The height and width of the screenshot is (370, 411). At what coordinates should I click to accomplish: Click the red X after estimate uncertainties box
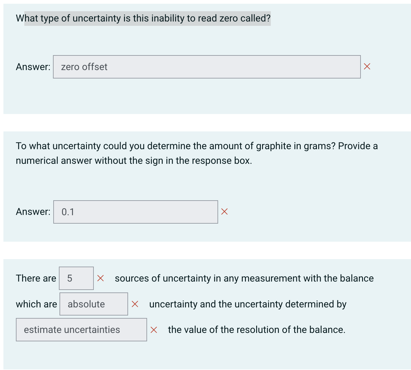tap(154, 330)
